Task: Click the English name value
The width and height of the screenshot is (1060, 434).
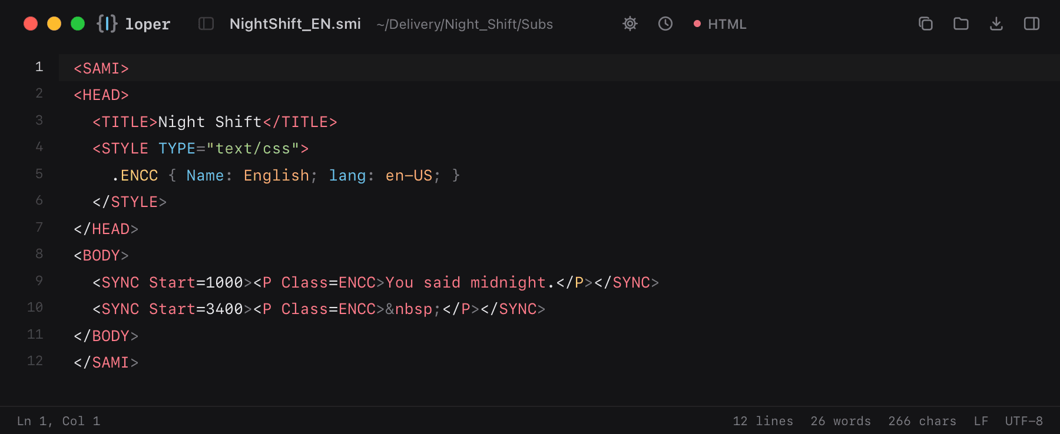Action: coord(277,176)
